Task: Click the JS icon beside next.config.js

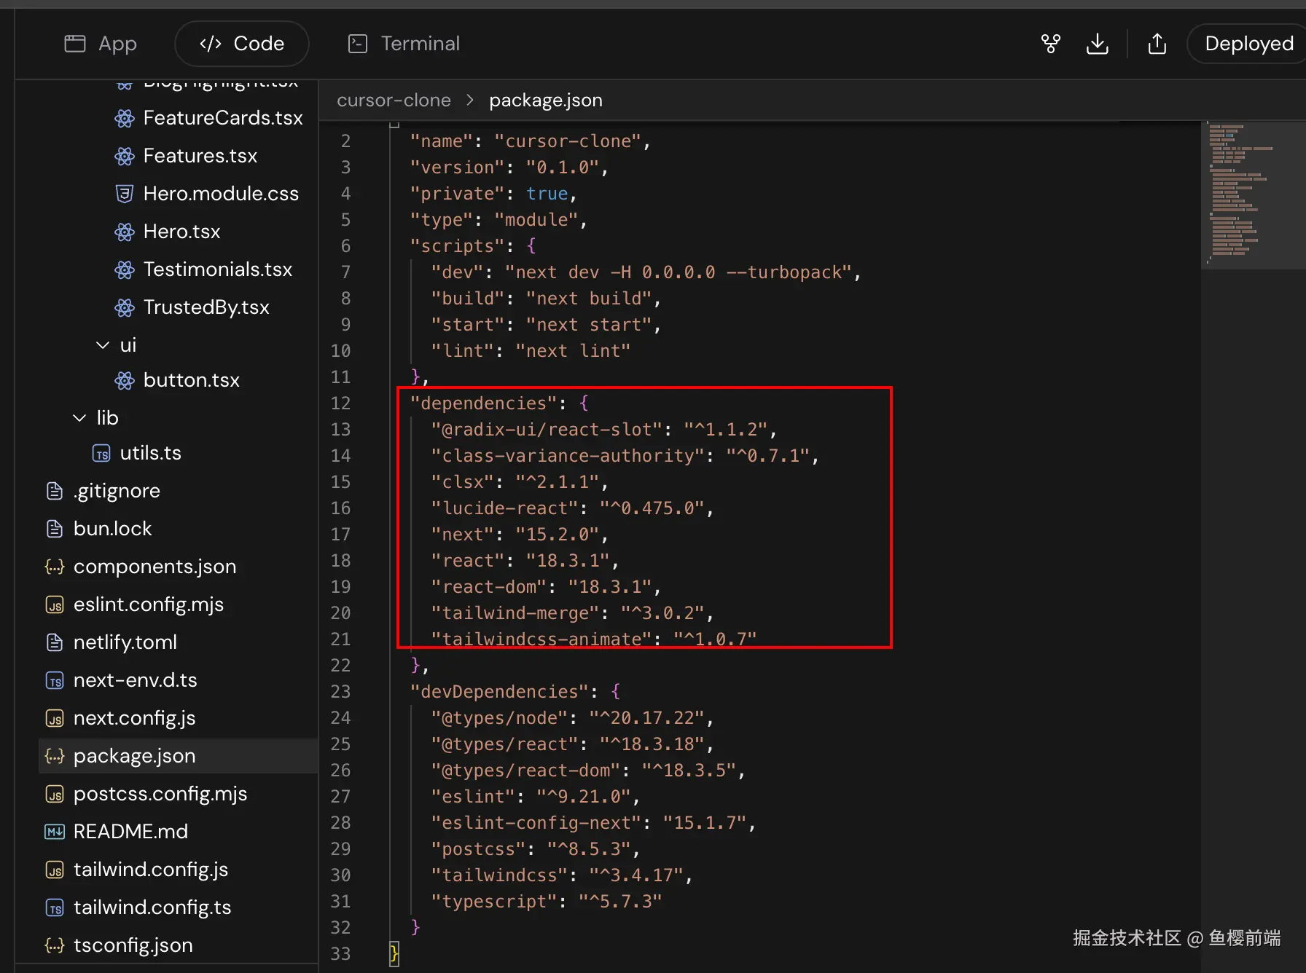Action: click(x=55, y=718)
